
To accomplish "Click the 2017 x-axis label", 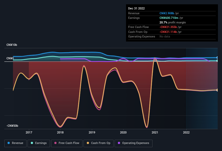I will (x=29, y=132).
